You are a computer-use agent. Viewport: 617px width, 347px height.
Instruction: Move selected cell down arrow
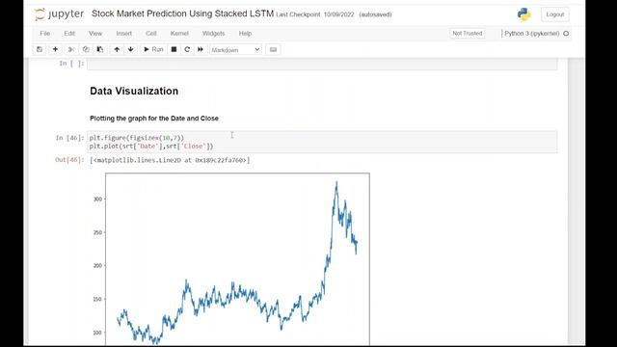131,49
